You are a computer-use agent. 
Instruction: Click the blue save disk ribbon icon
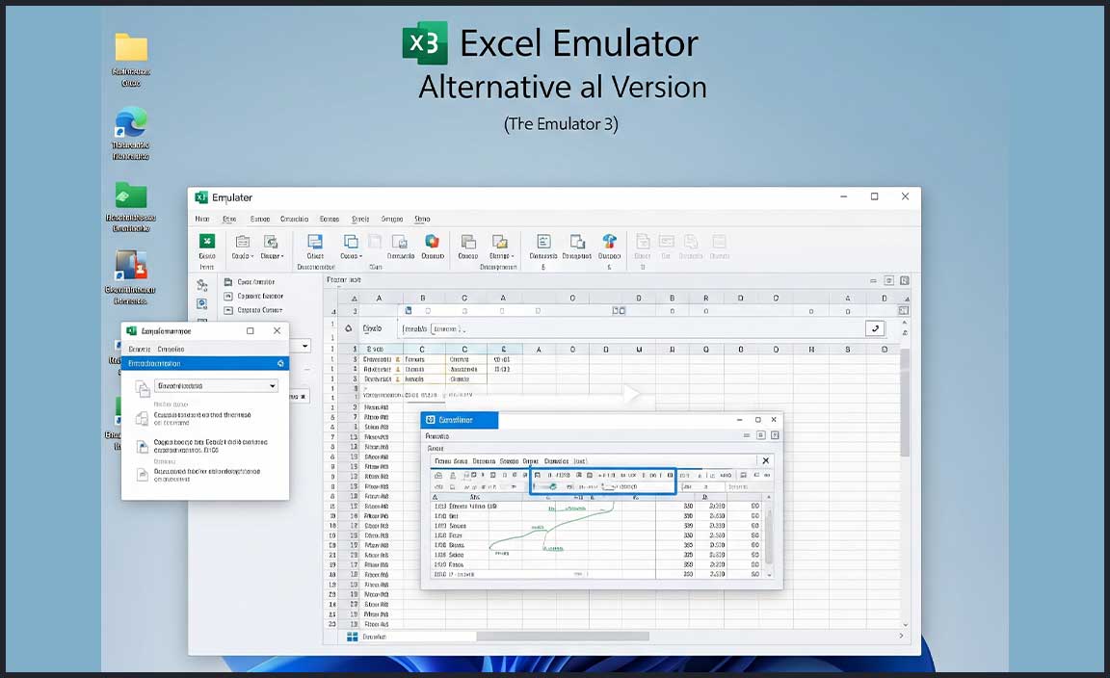[x=315, y=242]
